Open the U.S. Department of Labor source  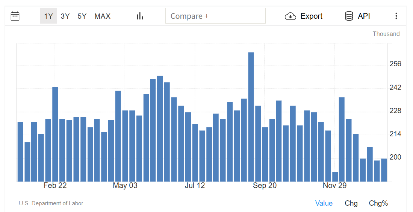[51, 203]
